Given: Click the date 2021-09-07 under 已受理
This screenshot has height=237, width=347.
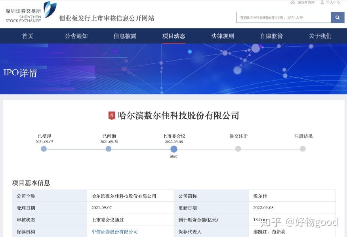Looking at the screenshot, I should 44,142.
